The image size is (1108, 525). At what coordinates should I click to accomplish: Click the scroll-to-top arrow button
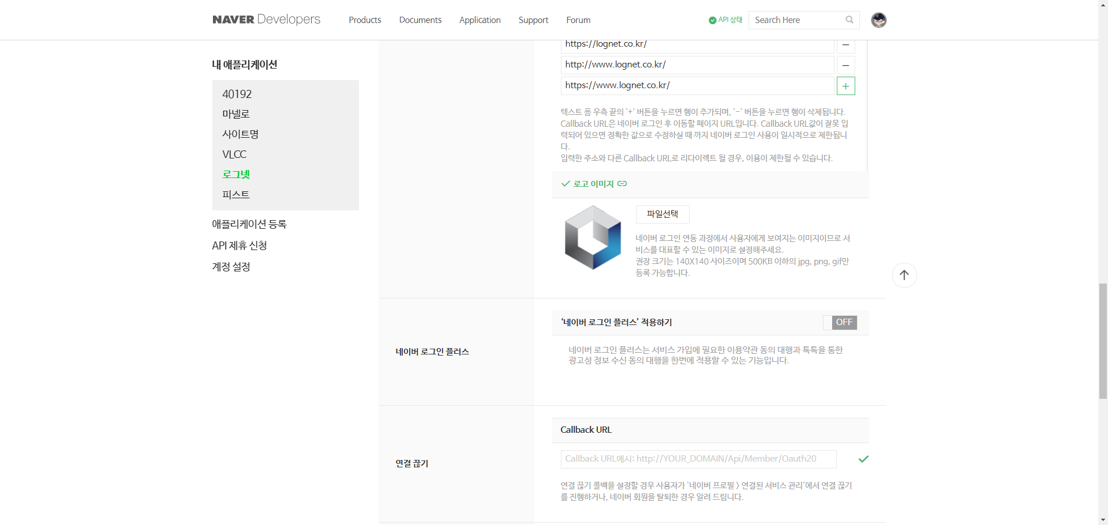tap(904, 275)
